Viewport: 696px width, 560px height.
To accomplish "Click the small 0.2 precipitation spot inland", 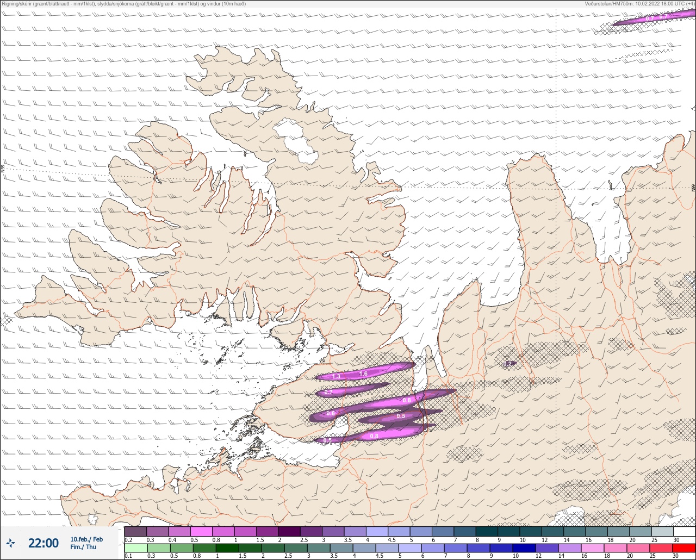I will tap(508, 363).
